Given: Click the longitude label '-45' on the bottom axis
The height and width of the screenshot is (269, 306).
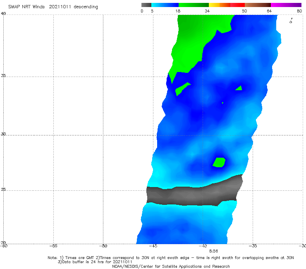Looking at the screenshot, I should pos(153,246).
